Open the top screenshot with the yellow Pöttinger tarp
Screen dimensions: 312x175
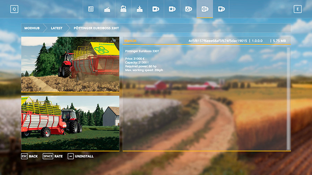(x=70, y=64)
